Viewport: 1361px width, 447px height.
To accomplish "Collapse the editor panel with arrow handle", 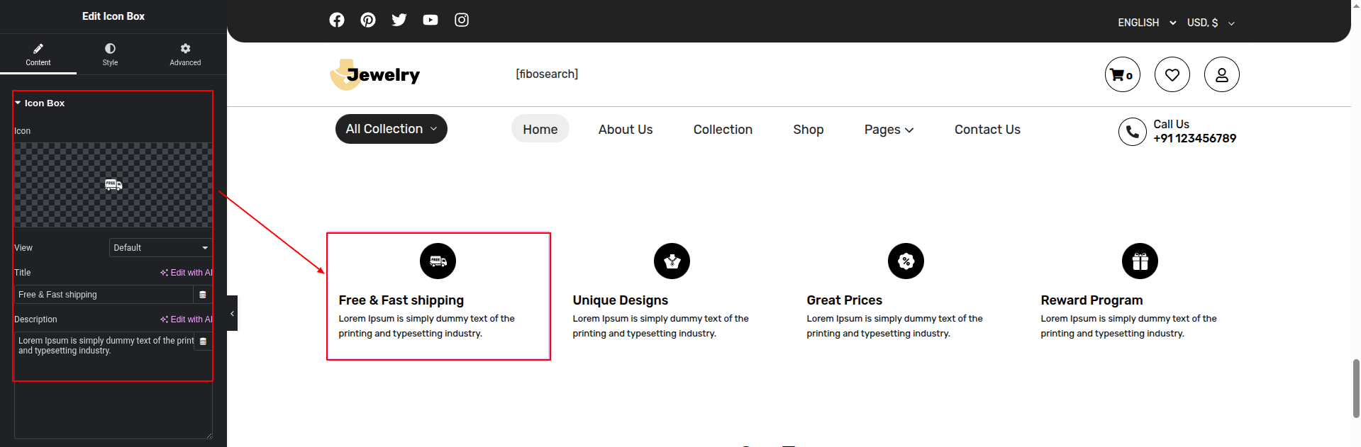I will point(232,313).
